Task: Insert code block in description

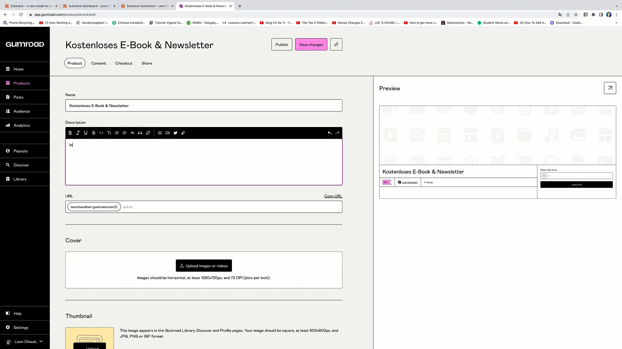Action: point(101,133)
